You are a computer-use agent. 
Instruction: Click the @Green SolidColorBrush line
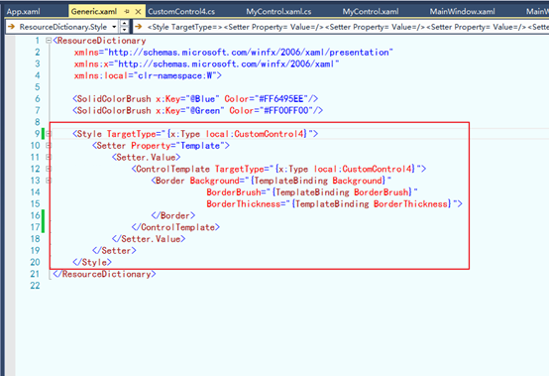(x=197, y=110)
